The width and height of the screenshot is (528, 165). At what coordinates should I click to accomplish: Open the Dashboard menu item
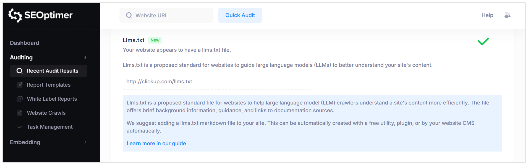coord(24,43)
